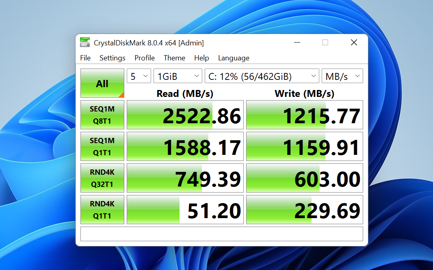The image size is (433, 270).
Task: Open the Help menu
Action: (201, 58)
